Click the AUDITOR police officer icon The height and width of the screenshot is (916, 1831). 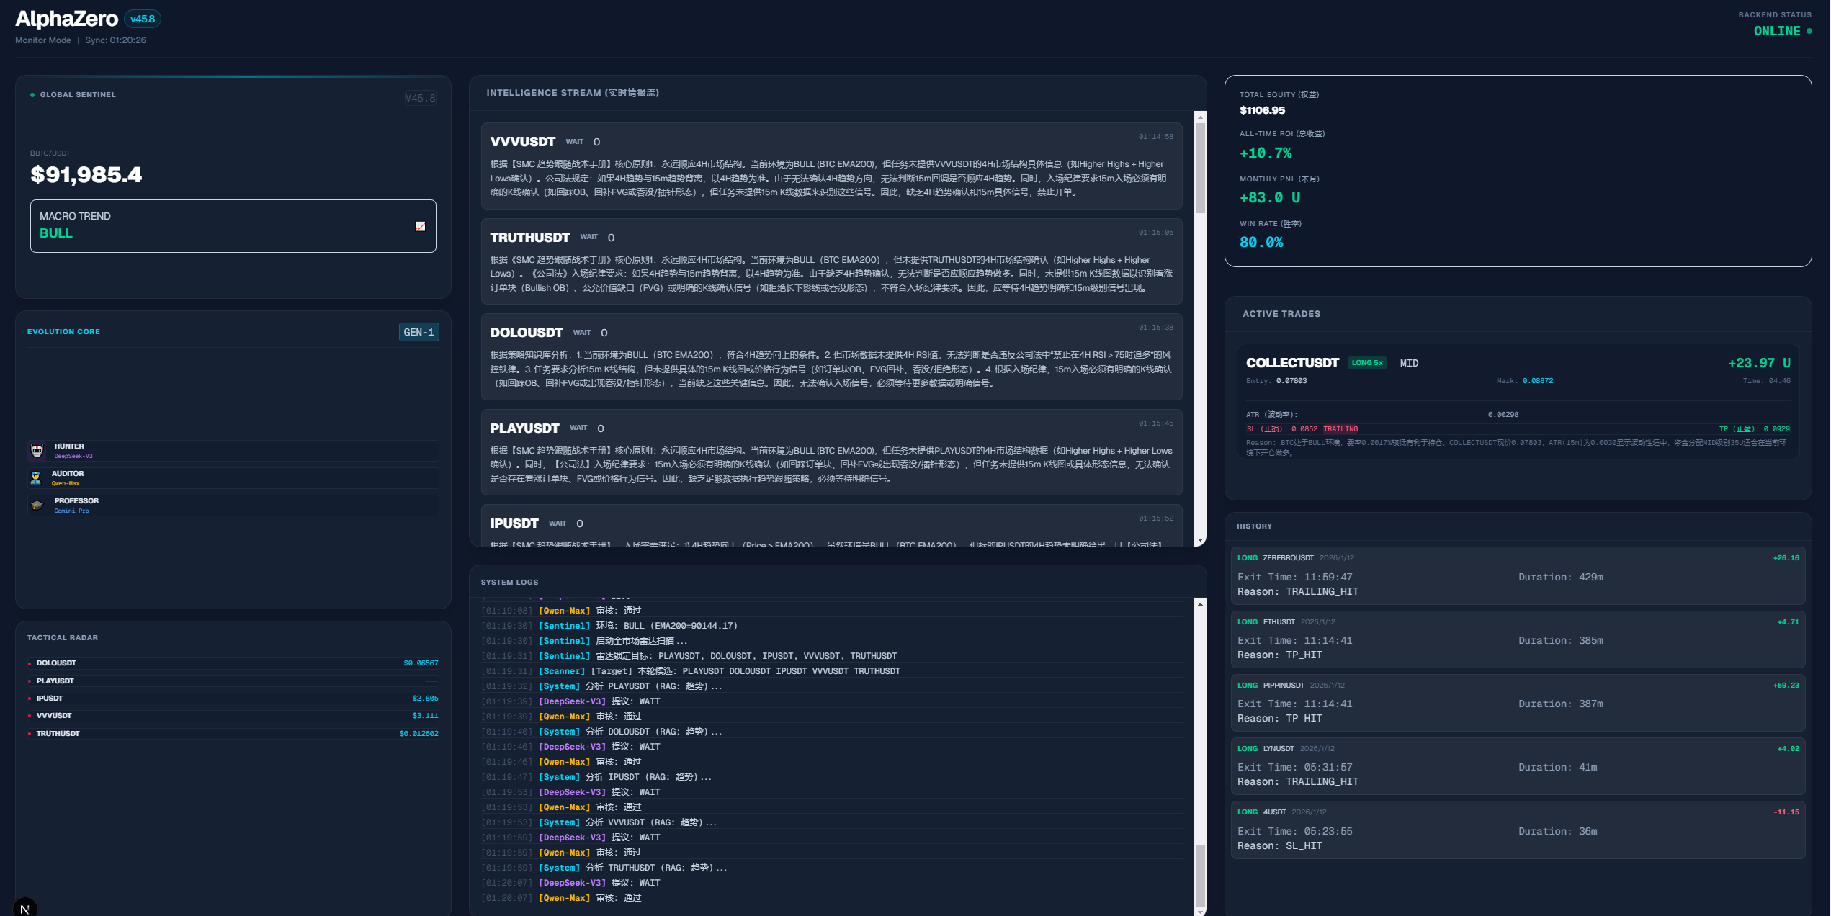(36, 478)
